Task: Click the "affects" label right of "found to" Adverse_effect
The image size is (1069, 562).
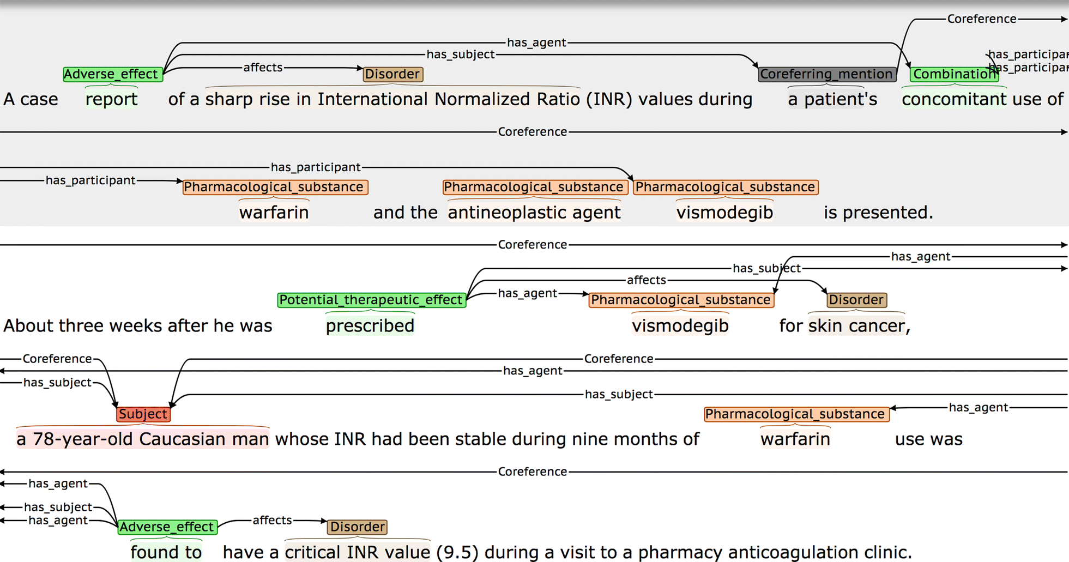Action: tap(272, 520)
